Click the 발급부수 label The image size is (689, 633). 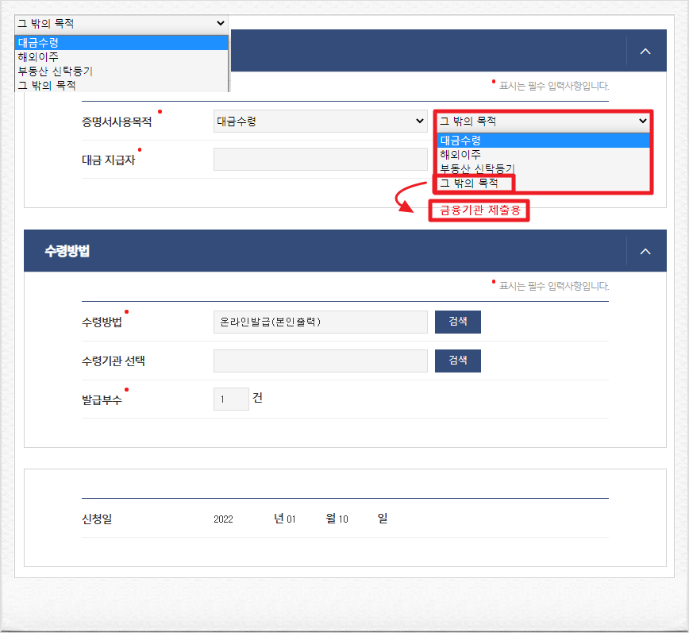point(102,400)
